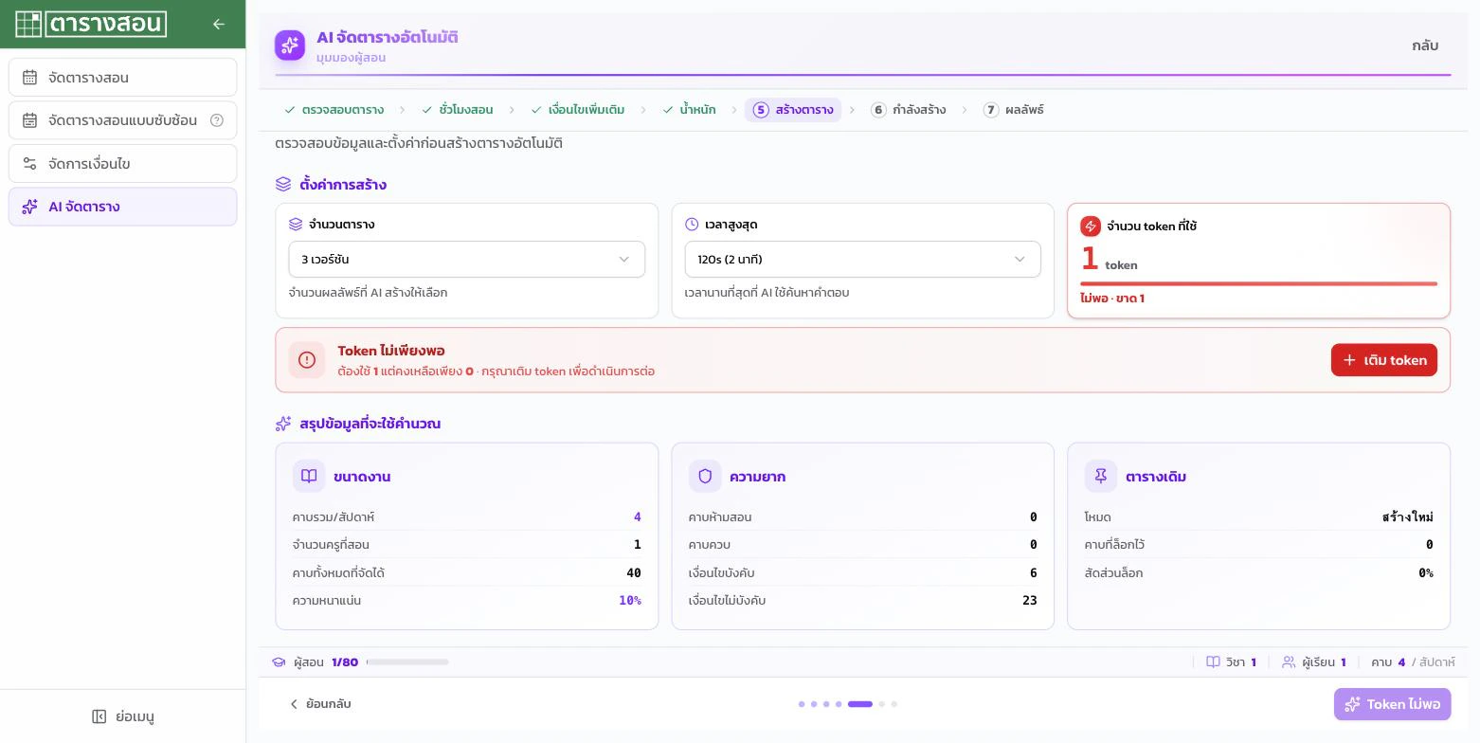The image size is (1480, 743).
Task: Click the sliders icon beside จัดการเงื่อนไข
Action: pos(30,164)
